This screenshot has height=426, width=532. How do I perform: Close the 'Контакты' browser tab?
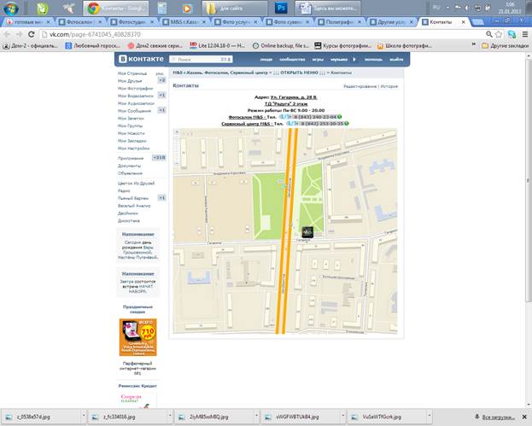click(463, 22)
